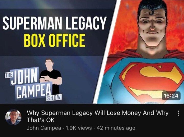Open the three-dot video options menu
The image size is (184, 137).
click(x=178, y=113)
